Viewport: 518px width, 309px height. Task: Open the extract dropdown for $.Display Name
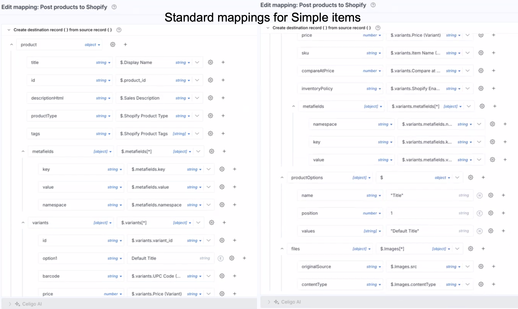click(x=197, y=62)
